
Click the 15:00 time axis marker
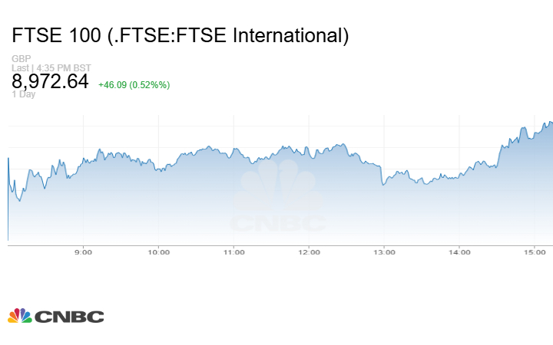click(535, 251)
